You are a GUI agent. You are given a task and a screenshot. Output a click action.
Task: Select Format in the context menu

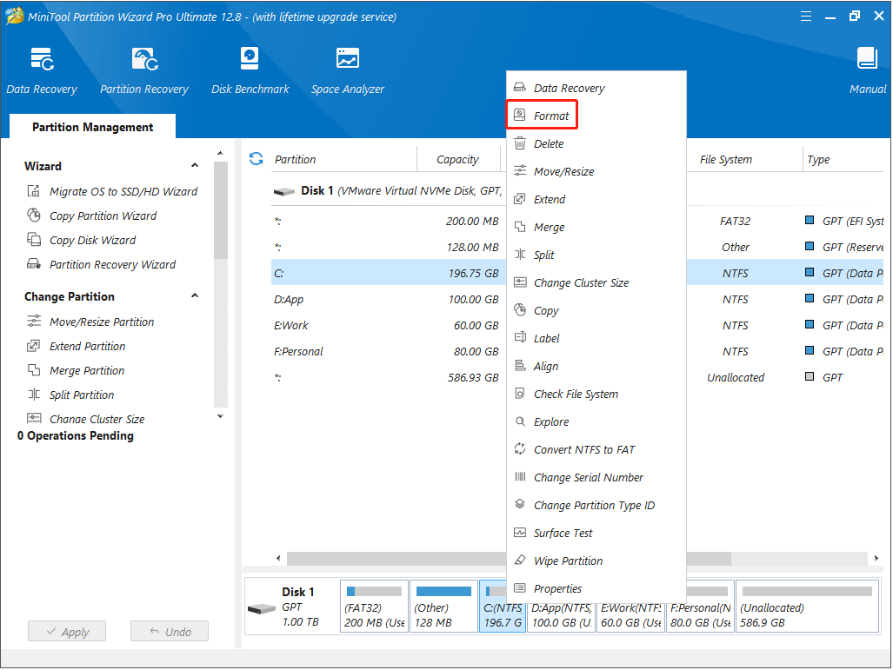[x=543, y=116]
